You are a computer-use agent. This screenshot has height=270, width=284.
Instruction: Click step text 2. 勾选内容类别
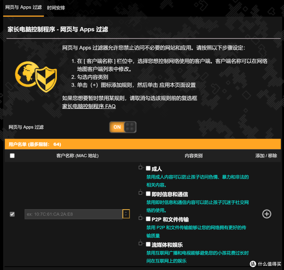(90, 77)
